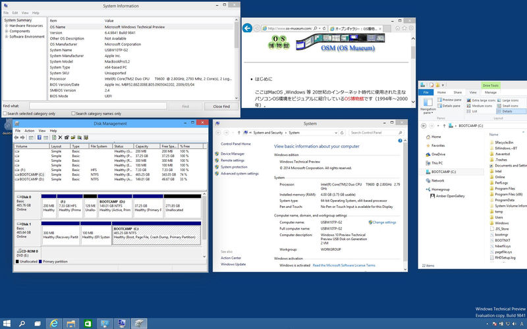Open Advanced system settings link
527x329 pixels.
[x=240, y=174]
